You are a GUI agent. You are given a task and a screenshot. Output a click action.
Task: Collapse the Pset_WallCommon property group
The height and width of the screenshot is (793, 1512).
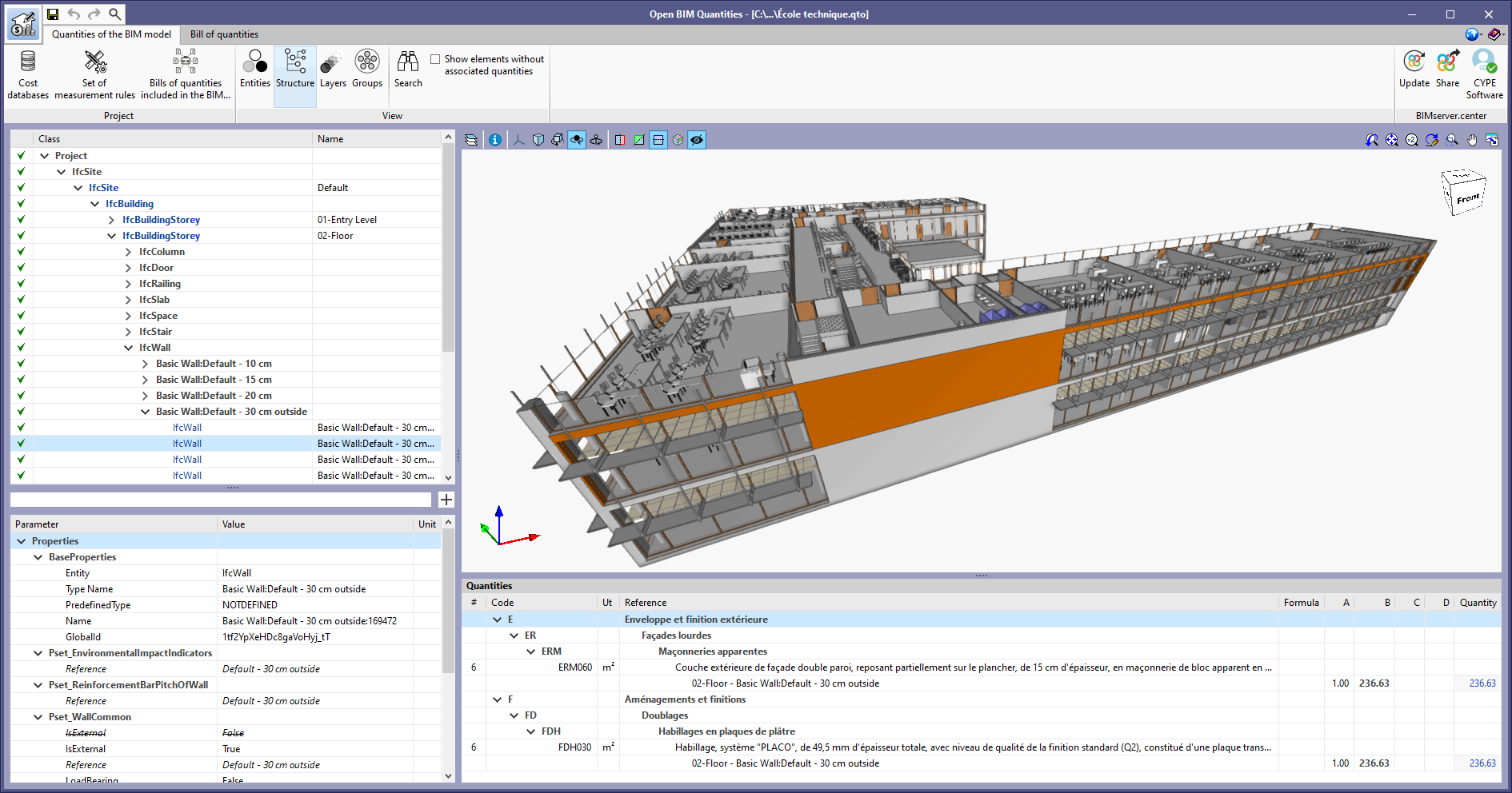[38, 717]
